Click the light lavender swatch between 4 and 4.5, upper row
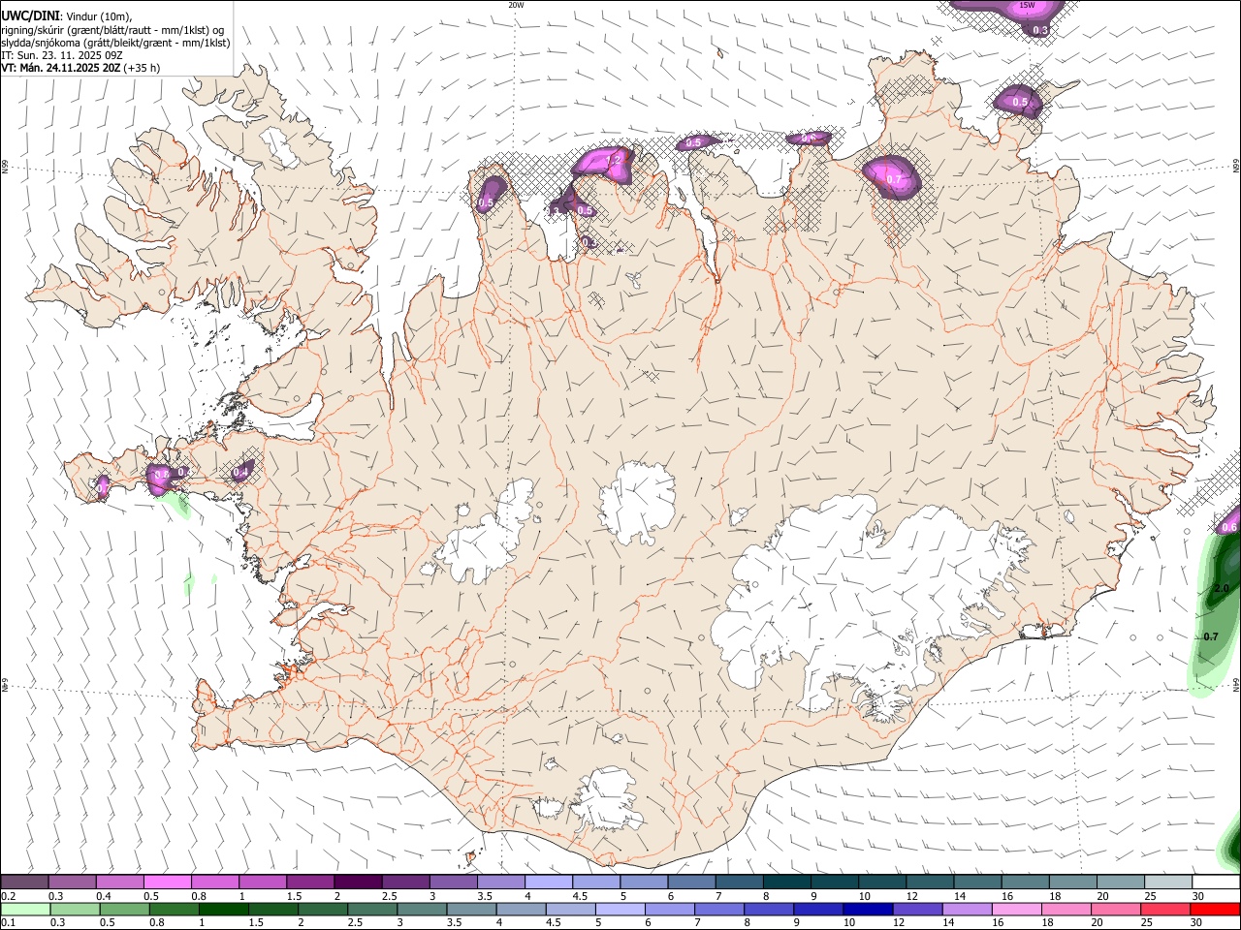 (549, 882)
